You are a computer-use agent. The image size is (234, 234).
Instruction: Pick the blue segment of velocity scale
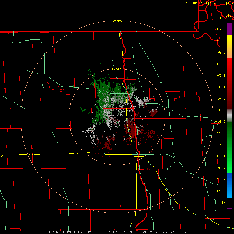(230, 185)
